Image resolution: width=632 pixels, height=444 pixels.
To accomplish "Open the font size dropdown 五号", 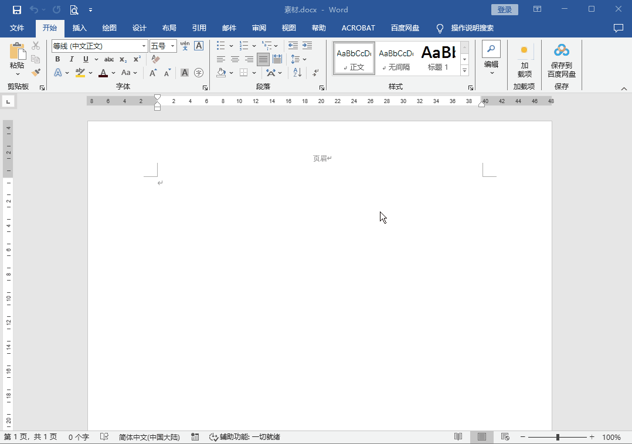I will 172,46.
